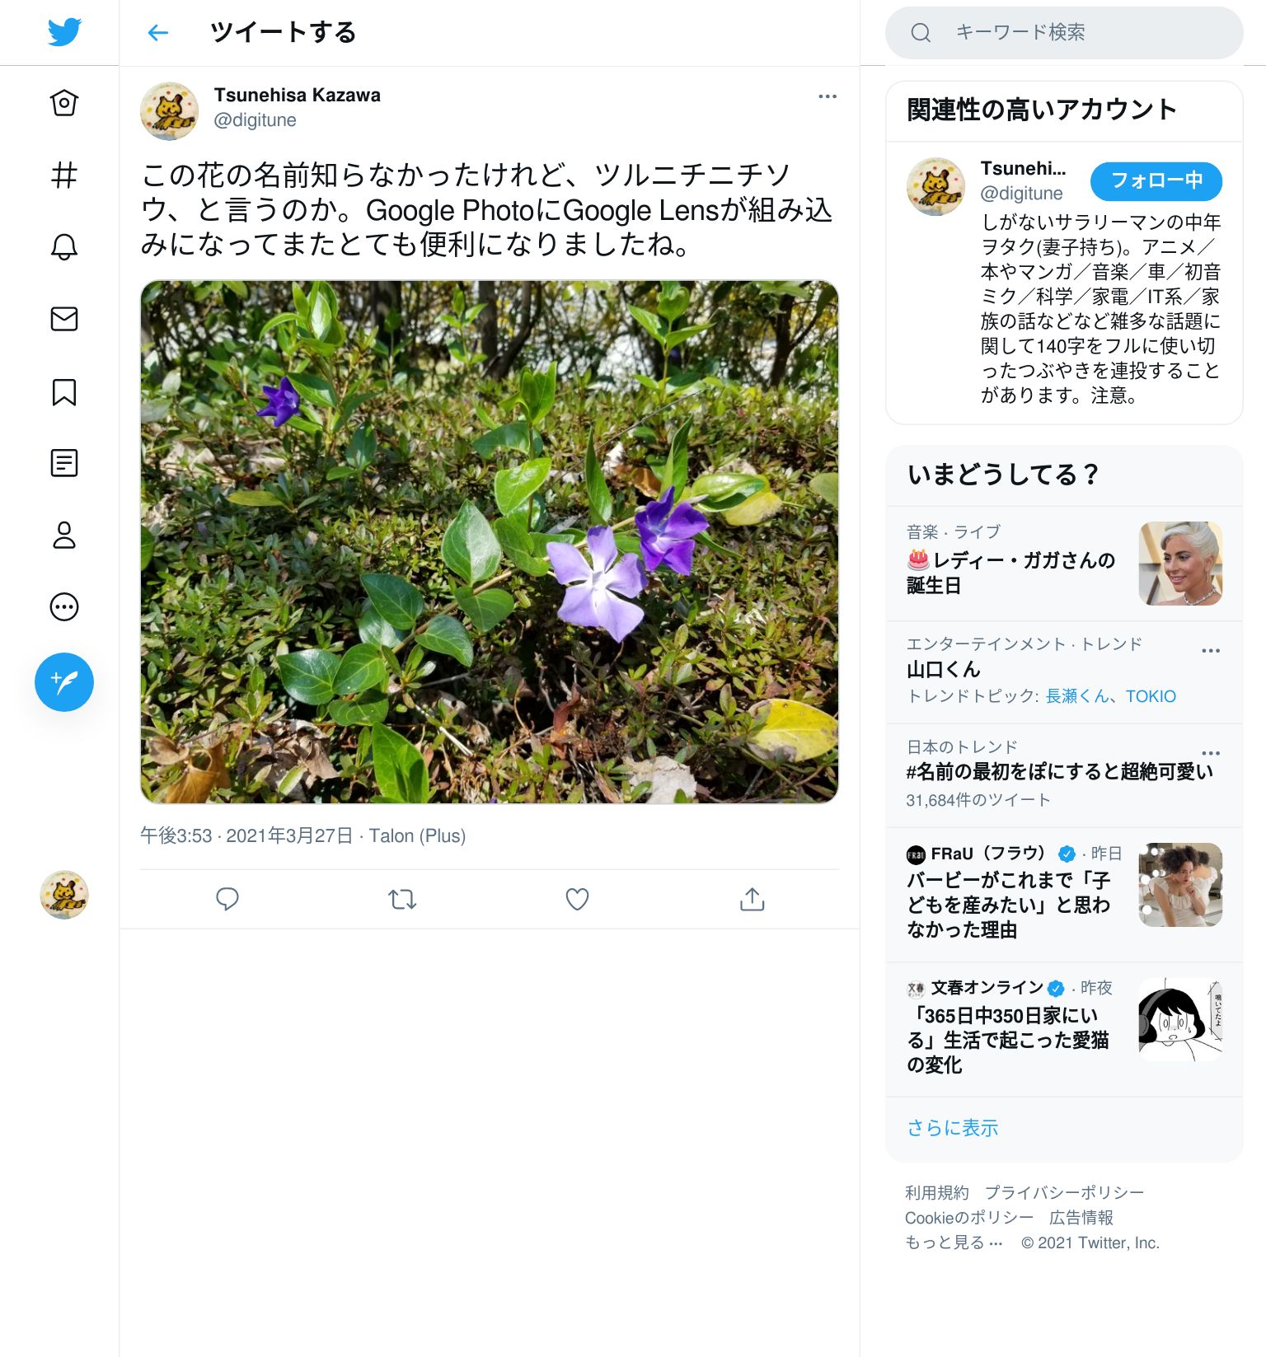This screenshot has width=1266, height=1357.
Task: Open the Home icon in sidebar
Action: (x=64, y=103)
